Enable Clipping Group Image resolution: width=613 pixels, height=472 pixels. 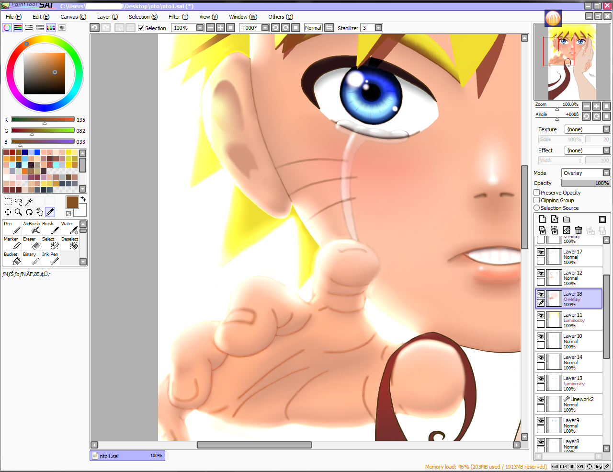537,200
